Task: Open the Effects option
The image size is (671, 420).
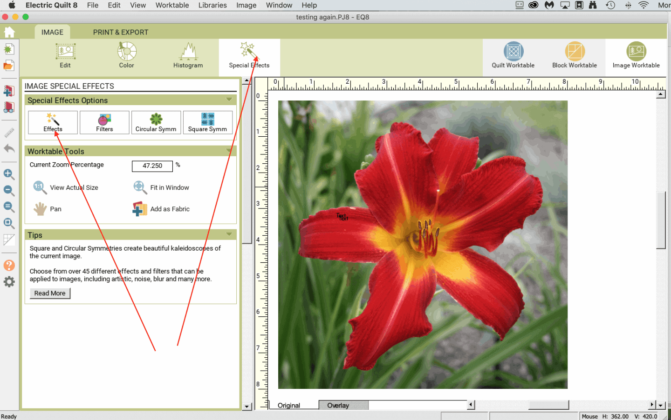Action: [53, 122]
